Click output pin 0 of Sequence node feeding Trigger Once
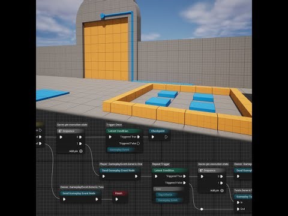The image size is (288, 216). pyautogui.click(x=80, y=137)
